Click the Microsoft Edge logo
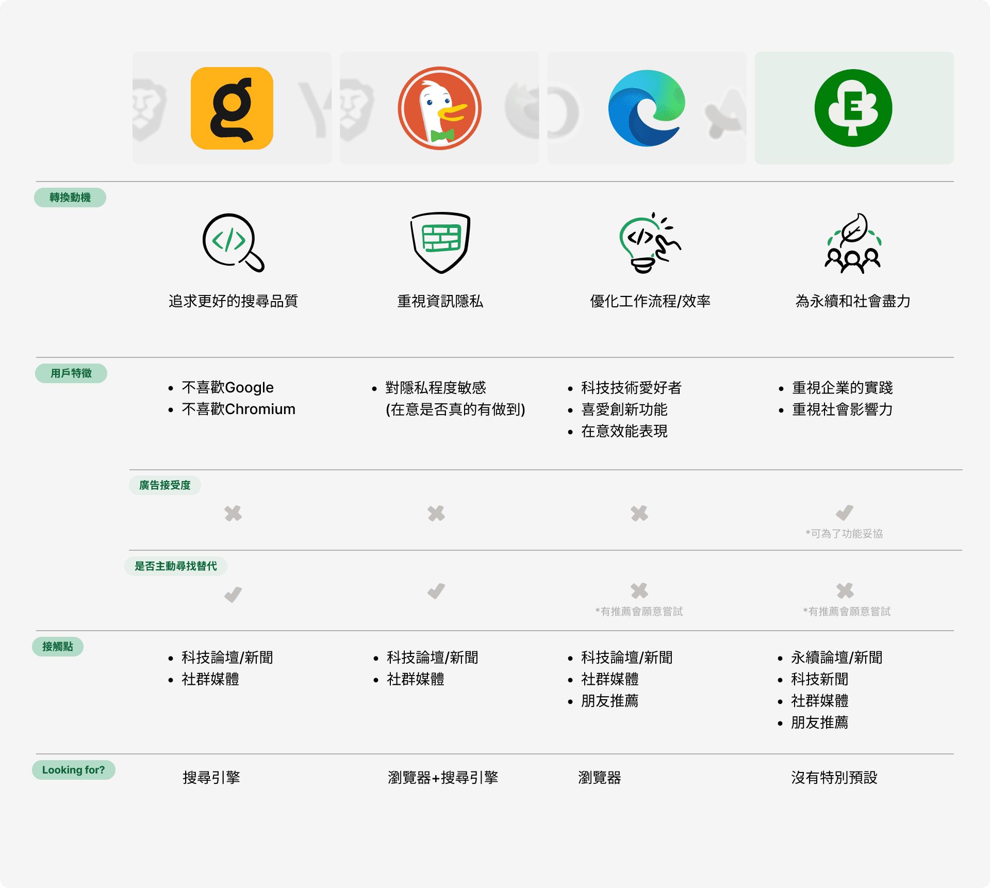990x888 pixels. pyautogui.click(x=647, y=108)
